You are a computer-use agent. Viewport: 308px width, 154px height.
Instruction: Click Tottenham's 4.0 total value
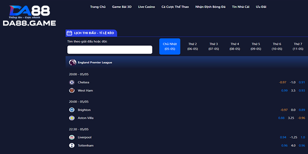pyautogui.click(x=293, y=146)
